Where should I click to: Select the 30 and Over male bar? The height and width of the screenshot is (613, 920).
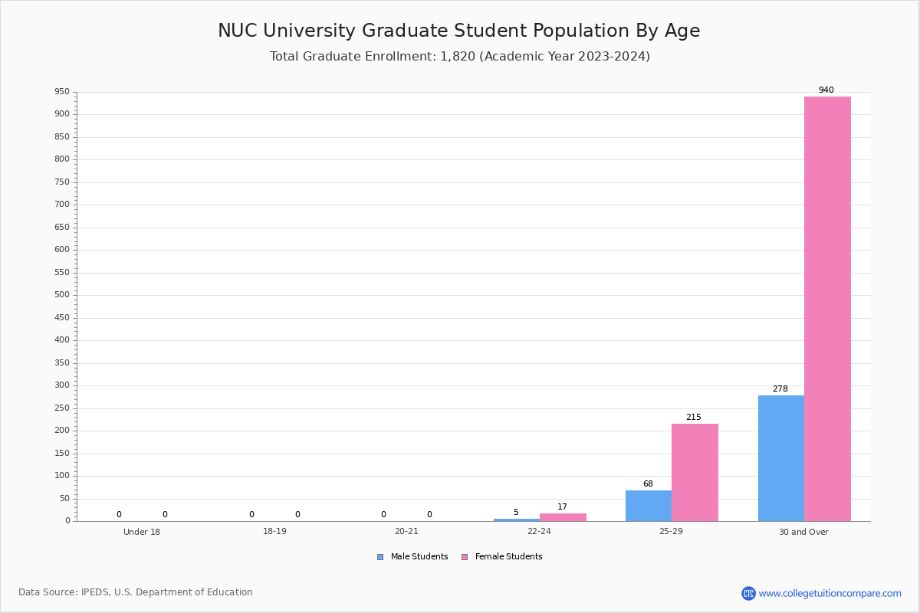click(781, 458)
